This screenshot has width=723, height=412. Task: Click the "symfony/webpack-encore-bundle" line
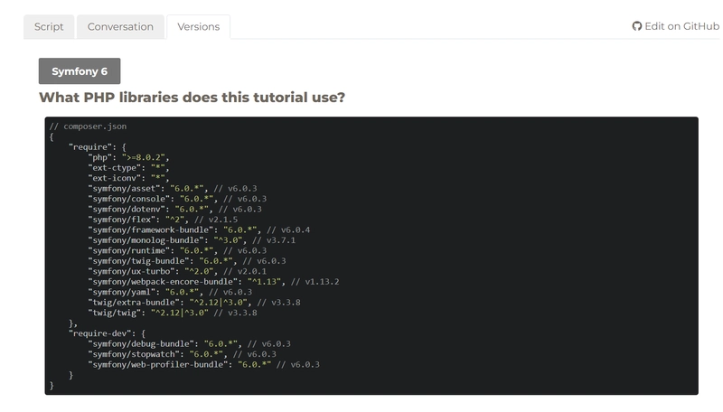coord(213,282)
